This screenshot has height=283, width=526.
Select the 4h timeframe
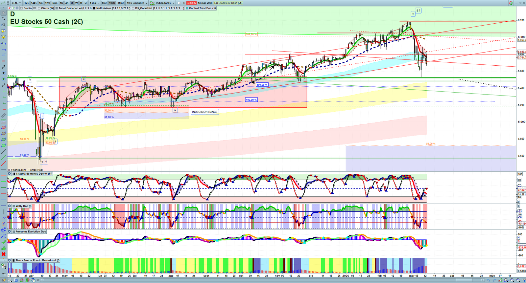pyautogui.click(x=67, y=3)
